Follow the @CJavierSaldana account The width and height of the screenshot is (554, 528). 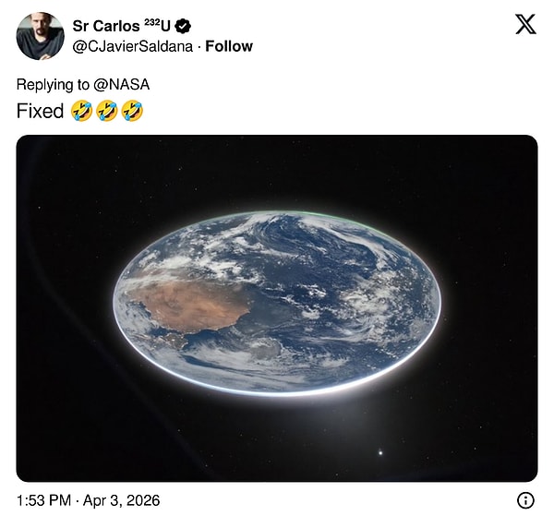point(229,46)
